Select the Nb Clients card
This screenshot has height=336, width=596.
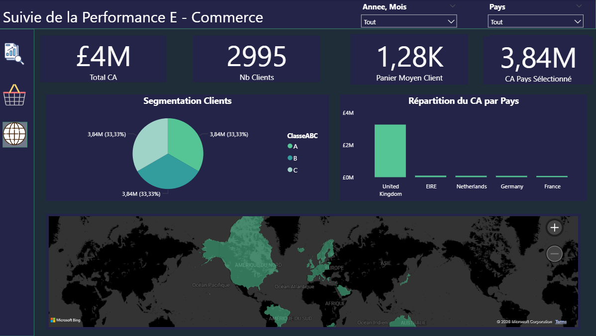coord(257,59)
